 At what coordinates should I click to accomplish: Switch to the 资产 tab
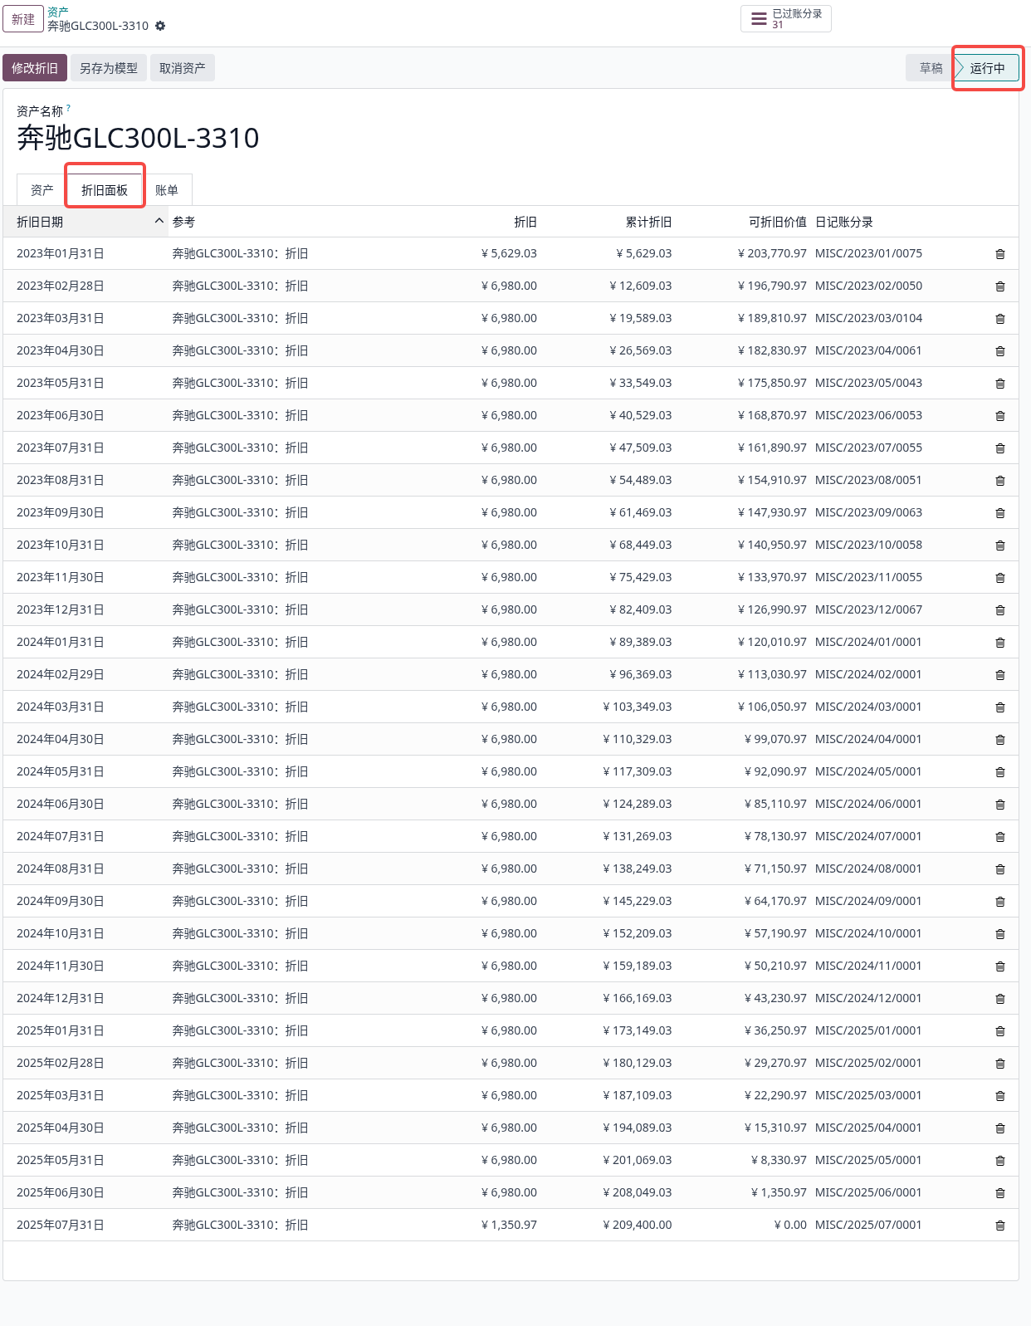pyautogui.click(x=42, y=190)
